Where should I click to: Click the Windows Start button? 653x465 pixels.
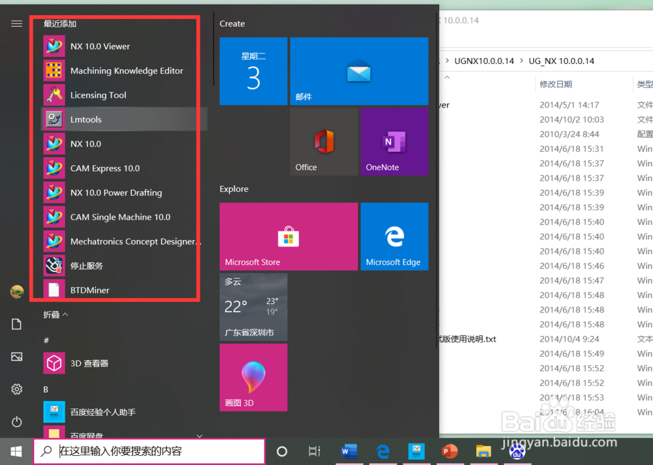(16, 451)
